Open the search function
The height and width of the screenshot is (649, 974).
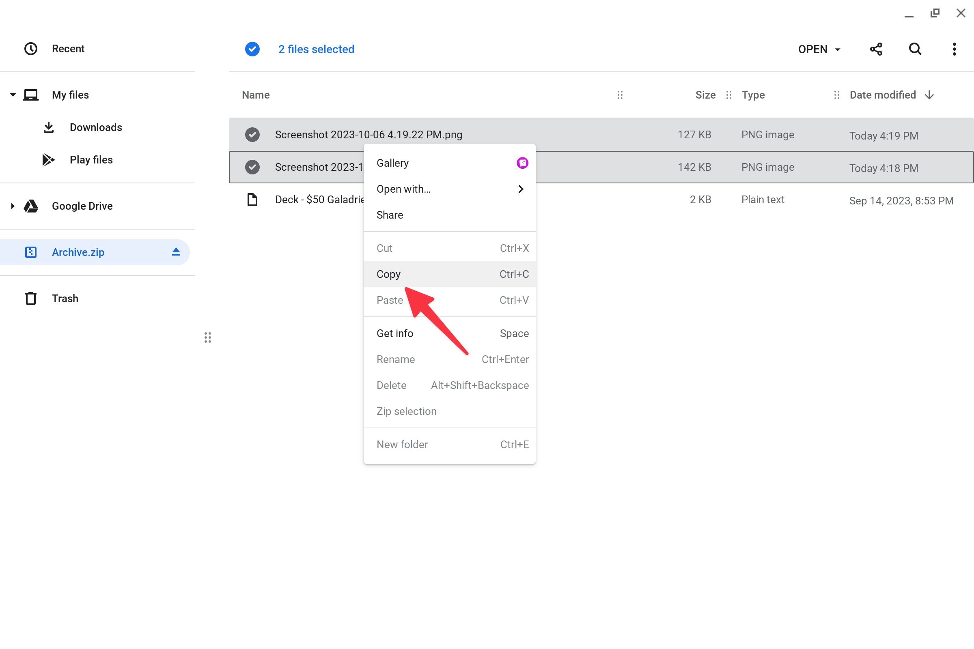pyautogui.click(x=915, y=49)
